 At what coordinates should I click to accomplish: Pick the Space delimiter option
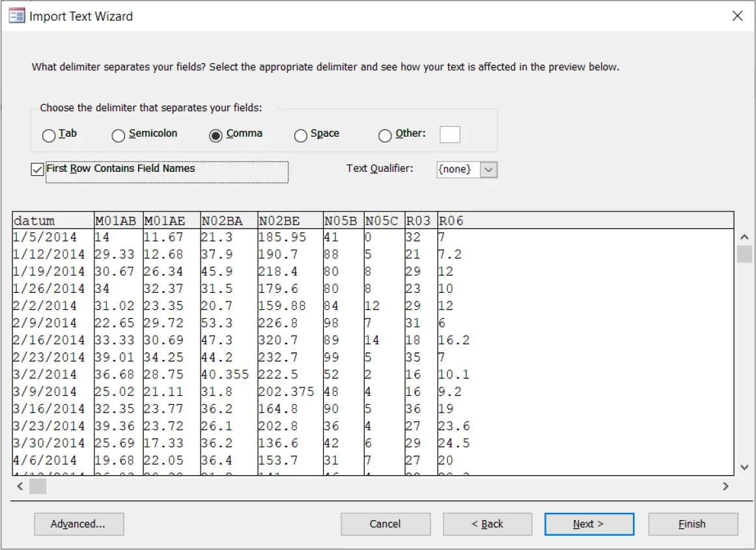point(301,135)
